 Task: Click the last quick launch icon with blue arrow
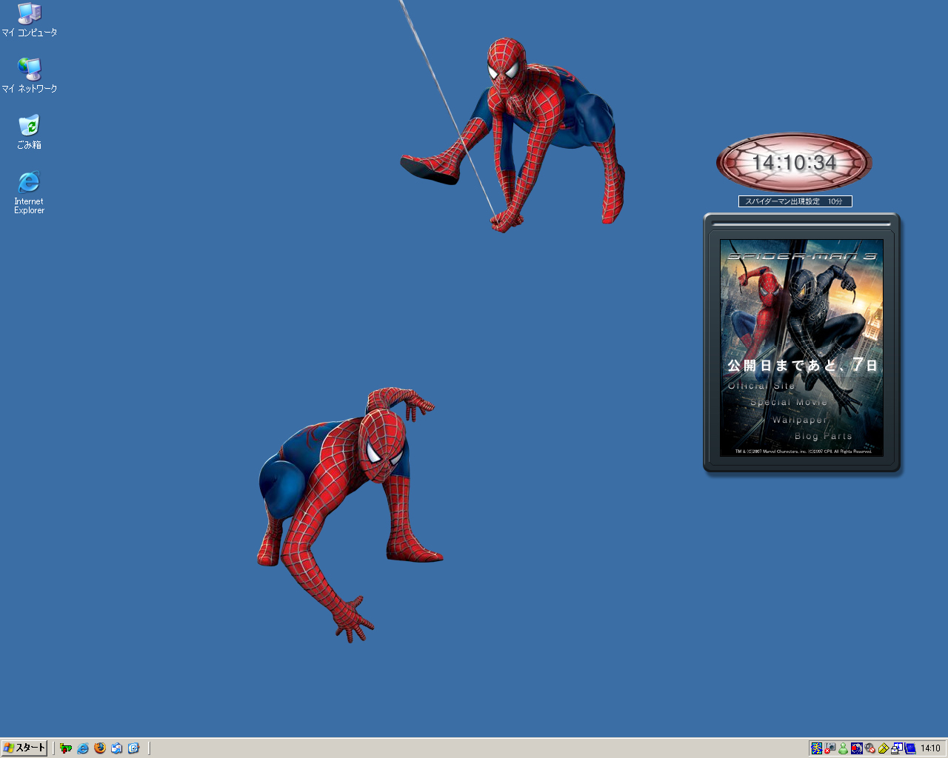click(x=134, y=748)
